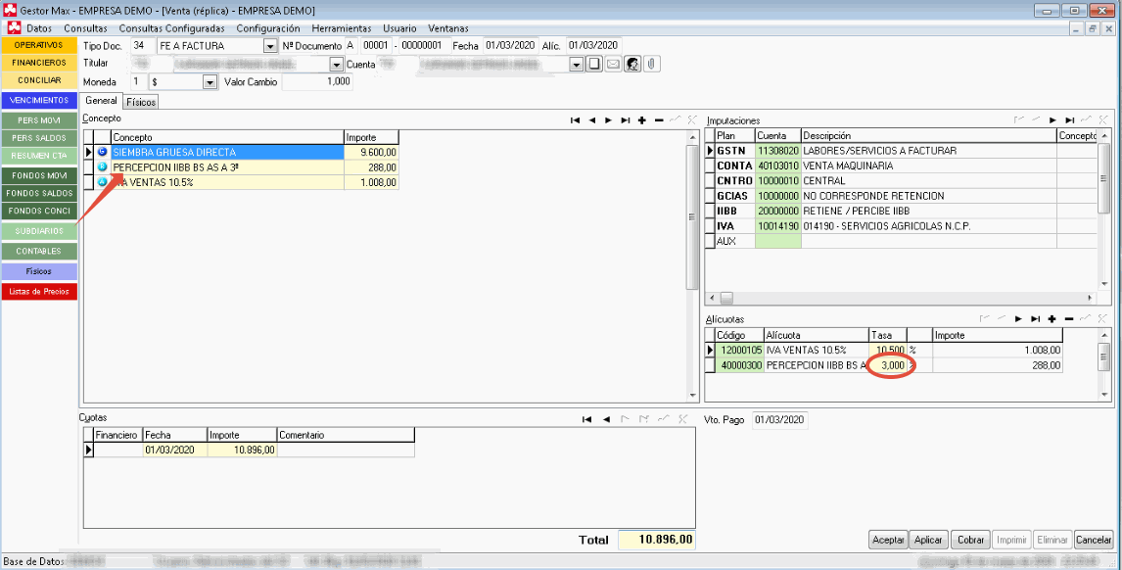Viewport: 1122px width, 570px height.
Task: Go to last record in Imputaciones navigator
Action: (x=1070, y=120)
